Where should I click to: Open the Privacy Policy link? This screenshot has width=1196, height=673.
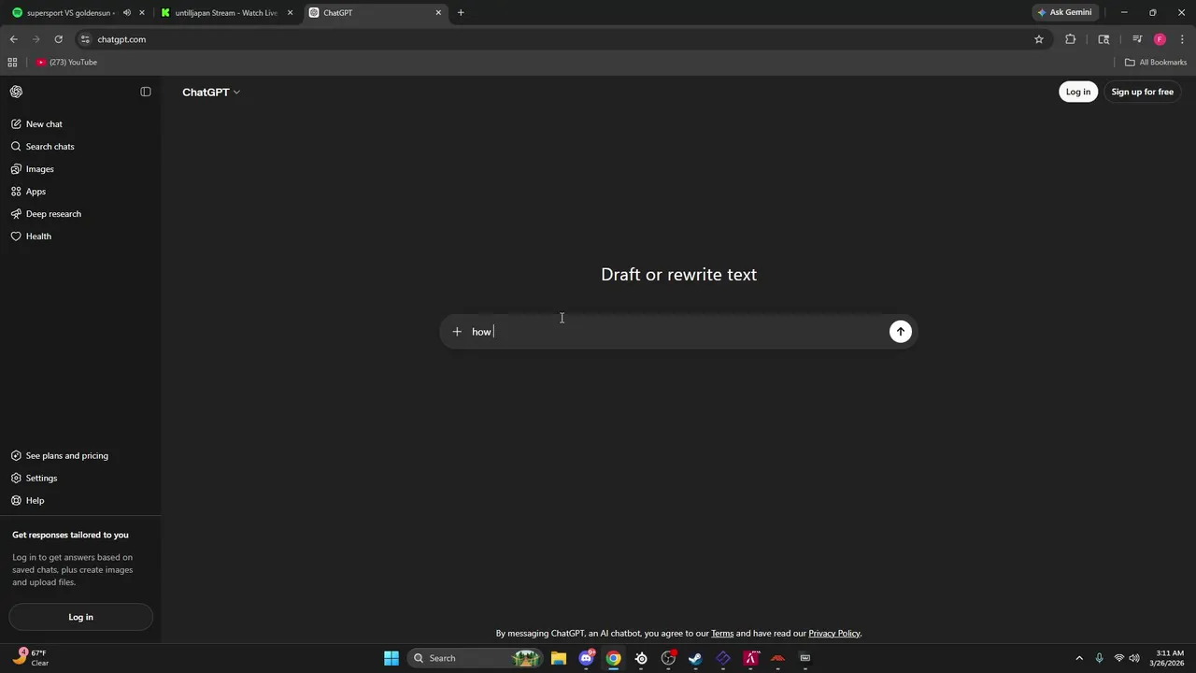(x=834, y=634)
